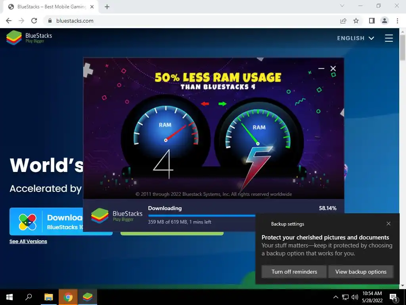Viewport: 406px width, 305px height.
Task: Reload the bluestacks.com page
Action: tap(34, 21)
